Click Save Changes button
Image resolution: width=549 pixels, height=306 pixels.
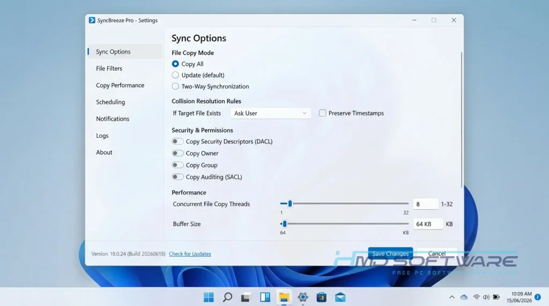point(390,254)
